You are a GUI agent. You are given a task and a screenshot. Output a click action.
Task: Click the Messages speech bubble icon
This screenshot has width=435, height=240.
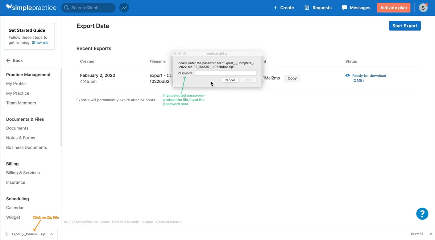(344, 8)
